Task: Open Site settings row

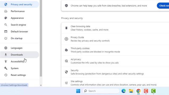Action: pos(115,83)
